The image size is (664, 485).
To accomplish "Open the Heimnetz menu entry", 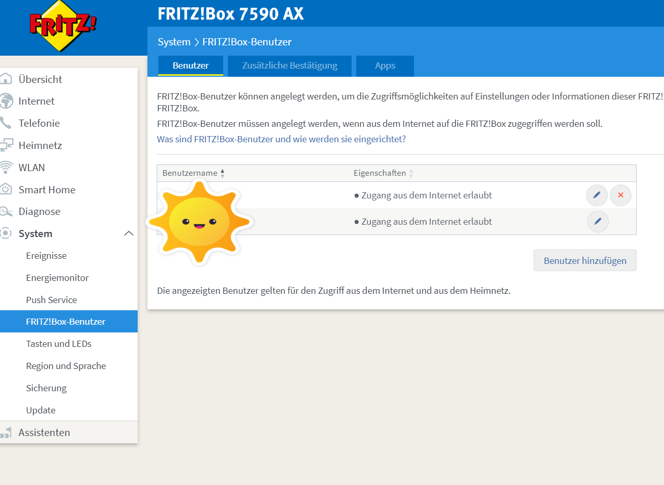I will pyautogui.click(x=40, y=145).
